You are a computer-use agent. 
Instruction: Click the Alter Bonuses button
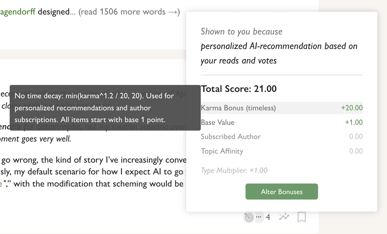point(281,192)
